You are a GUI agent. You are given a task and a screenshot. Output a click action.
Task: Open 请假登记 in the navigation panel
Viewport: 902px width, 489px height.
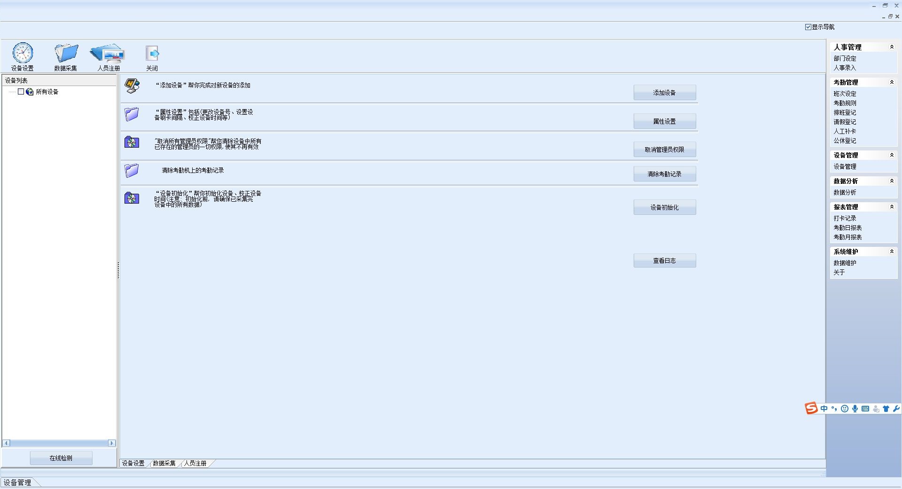point(845,122)
